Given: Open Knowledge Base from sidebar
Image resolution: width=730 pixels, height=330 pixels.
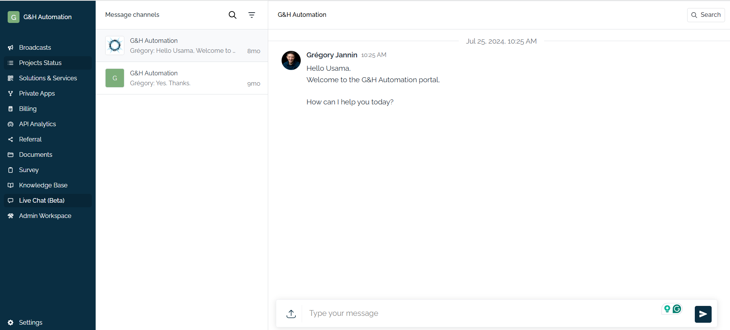Looking at the screenshot, I should [x=43, y=185].
